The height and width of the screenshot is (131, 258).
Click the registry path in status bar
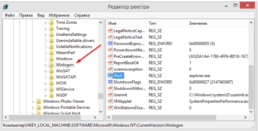tap(93, 125)
